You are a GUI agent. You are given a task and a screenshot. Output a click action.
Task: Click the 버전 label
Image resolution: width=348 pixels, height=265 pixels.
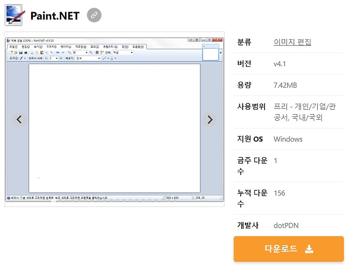tap(244, 64)
